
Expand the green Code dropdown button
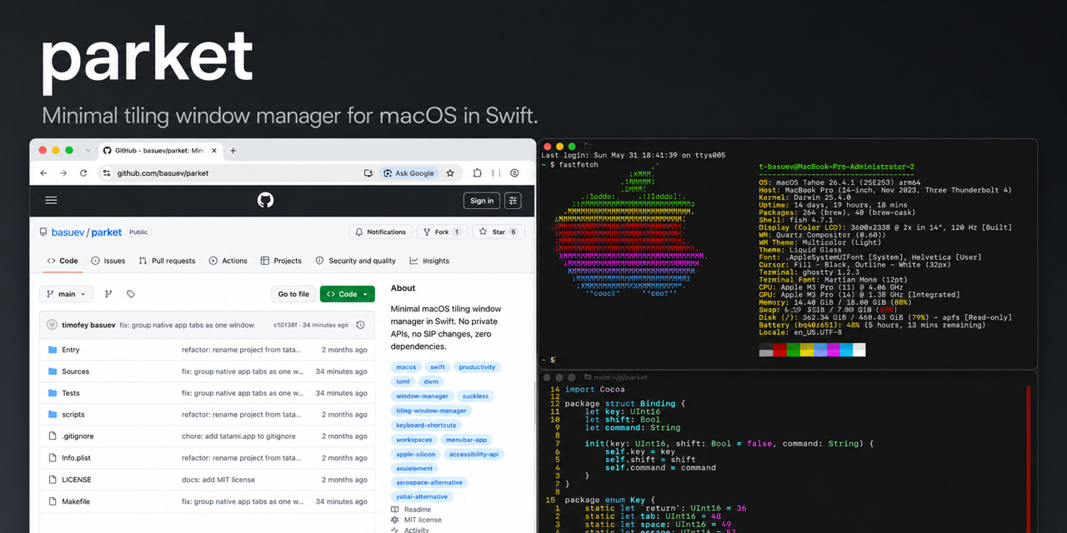pyautogui.click(x=348, y=294)
